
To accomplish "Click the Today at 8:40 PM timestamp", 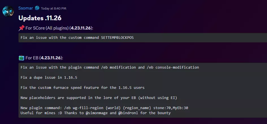I will [x=54, y=8].
